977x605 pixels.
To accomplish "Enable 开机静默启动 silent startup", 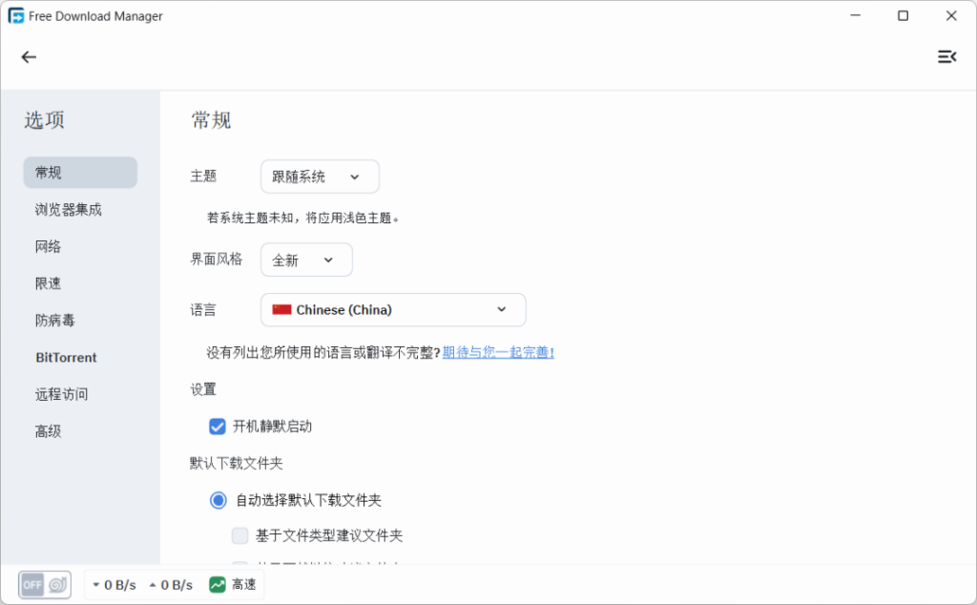I will tap(217, 427).
